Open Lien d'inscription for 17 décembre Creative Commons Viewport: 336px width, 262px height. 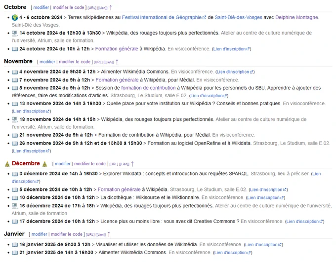(x=304, y=222)
